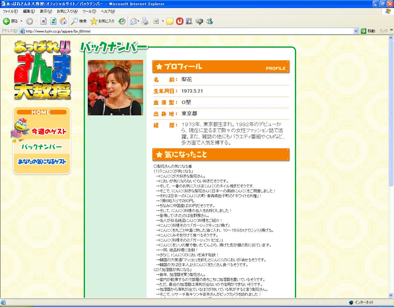Image resolution: width=394 pixels, height=307 pixels.
Task: Click the アドレス(D) label
Action: coord(10,31)
